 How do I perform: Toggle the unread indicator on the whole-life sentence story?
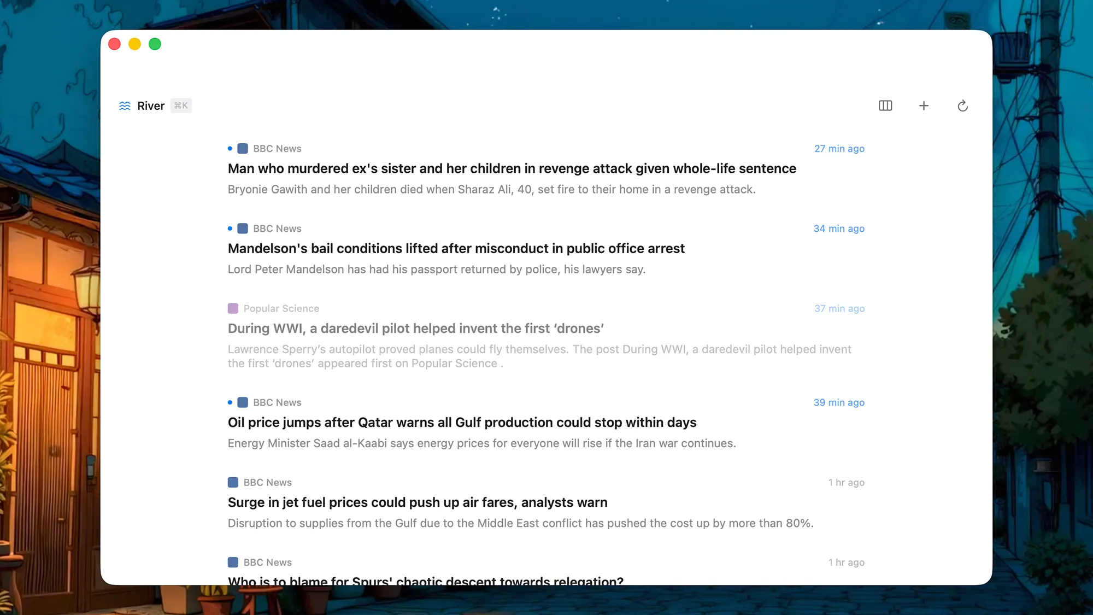pos(230,148)
